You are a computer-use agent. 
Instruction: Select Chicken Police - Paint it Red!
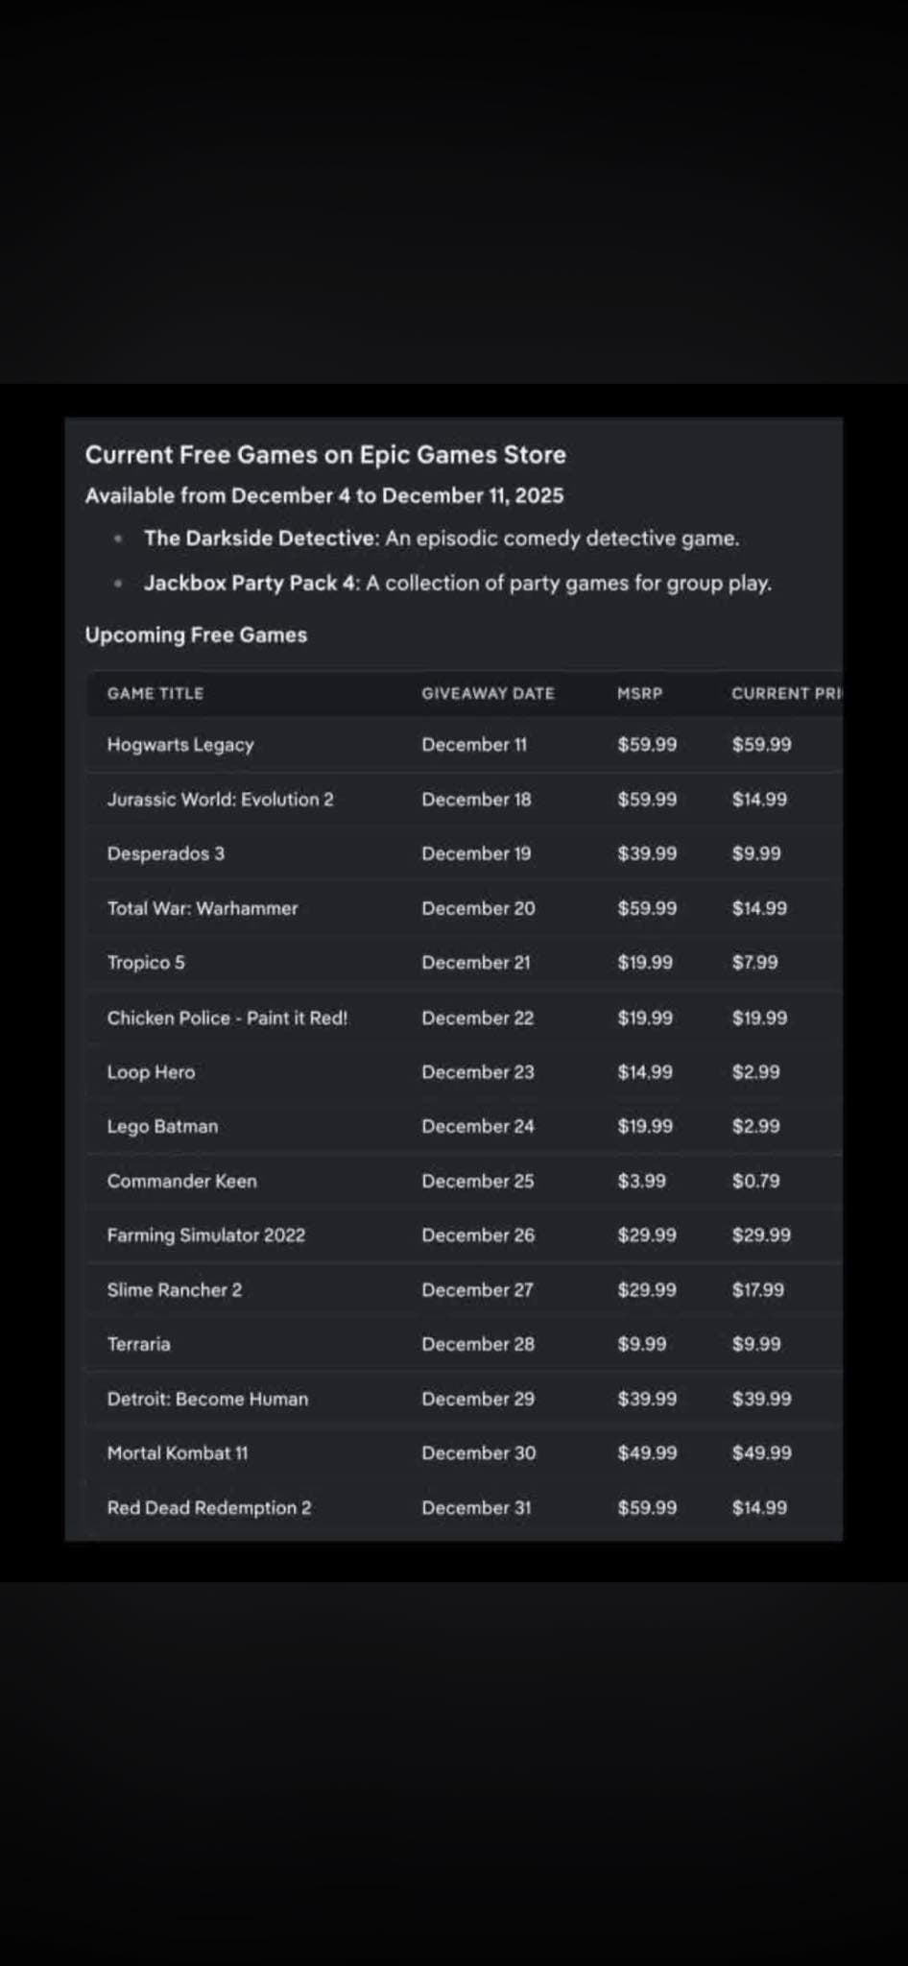[x=227, y=1018]
